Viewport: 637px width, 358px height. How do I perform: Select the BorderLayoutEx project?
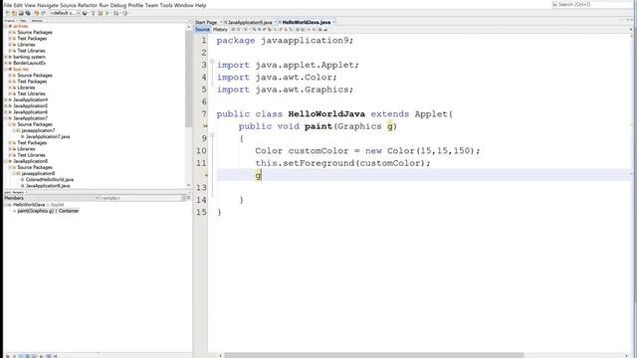[x=29, y=63]
